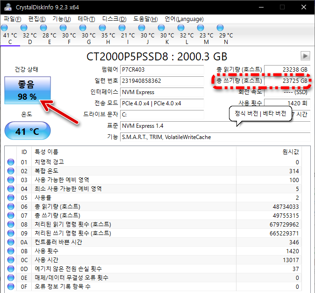The width and height of the screenshot is (315, 293).
Task: Open the 테마(T) menu
Action: (x=86, y=19)
